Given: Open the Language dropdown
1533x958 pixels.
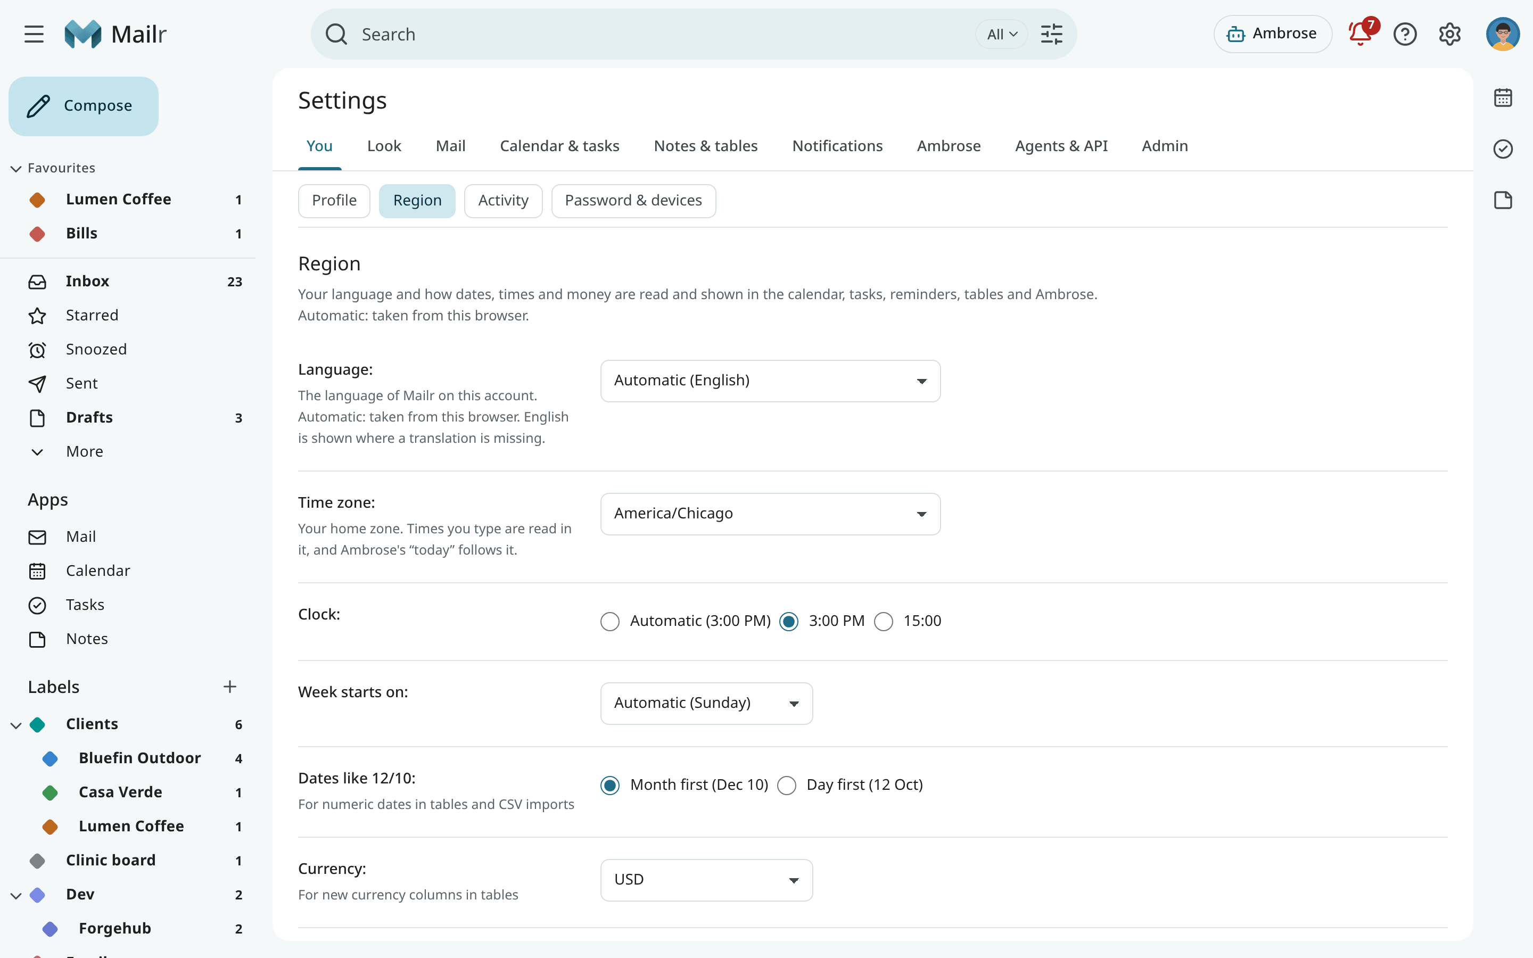Looking at the screenshot, I should tap(770, 381).
